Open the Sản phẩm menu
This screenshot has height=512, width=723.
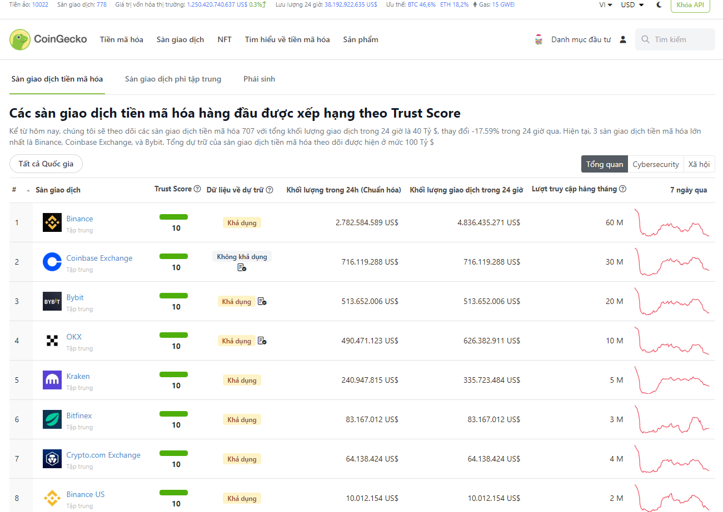[361, 39]
